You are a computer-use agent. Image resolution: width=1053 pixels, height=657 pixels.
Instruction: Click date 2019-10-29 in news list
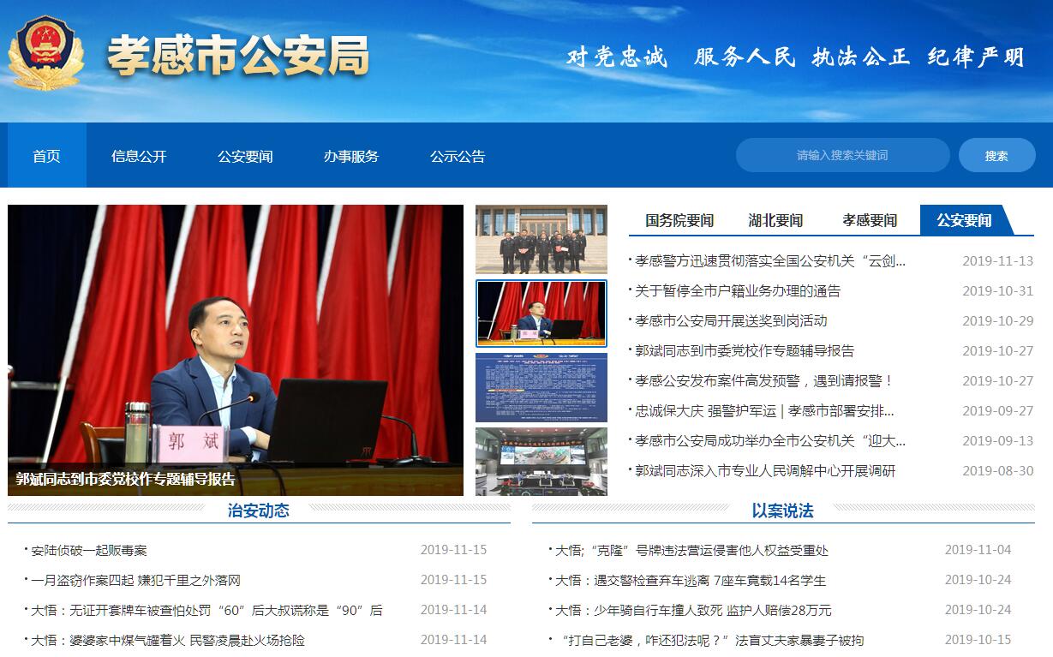pyautogui.click(x=998, y=321)
